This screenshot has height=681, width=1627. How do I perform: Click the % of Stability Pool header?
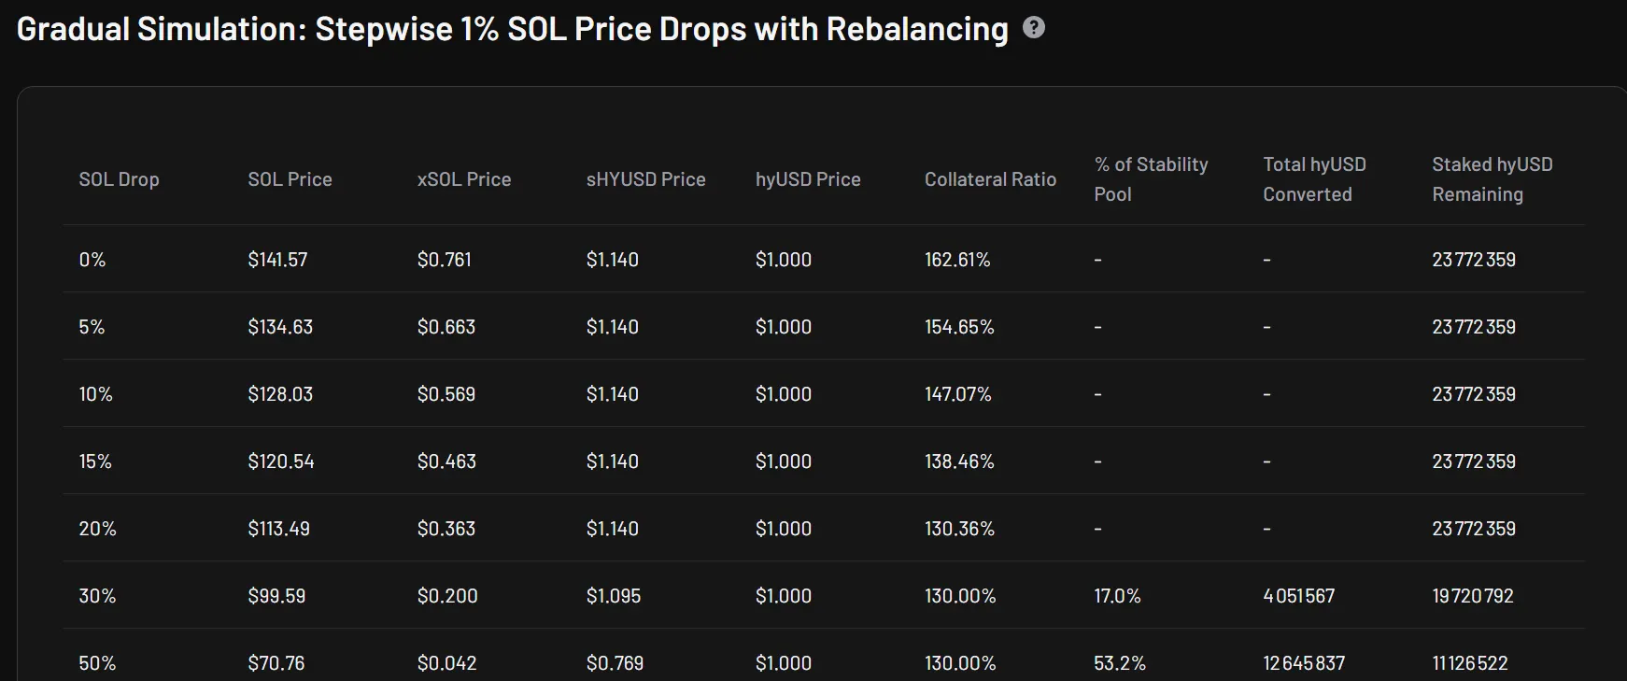[1151, 179]
